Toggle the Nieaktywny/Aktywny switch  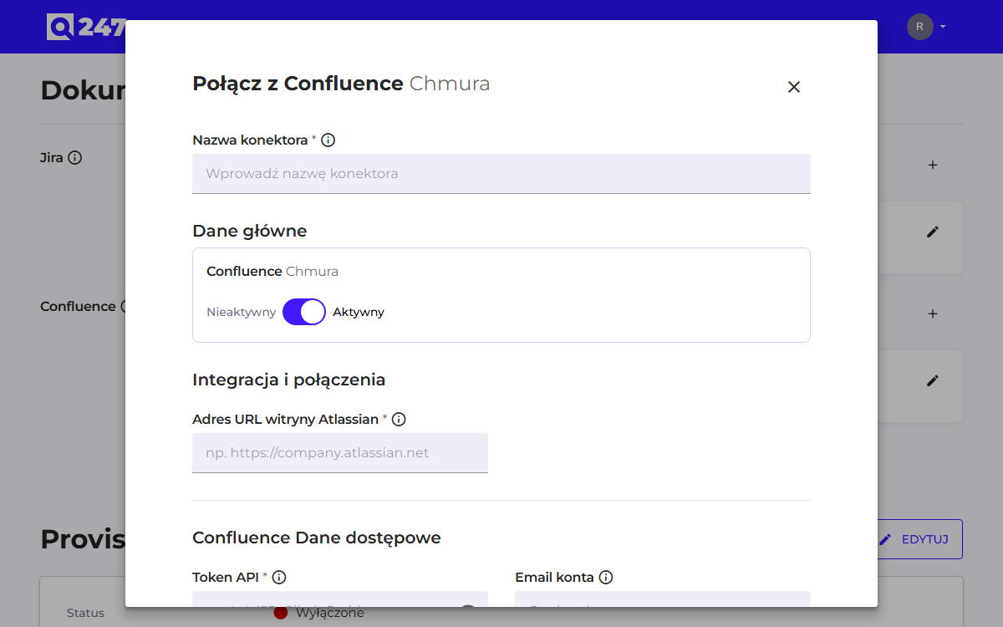pyautogui.click(x=304, y=312)
